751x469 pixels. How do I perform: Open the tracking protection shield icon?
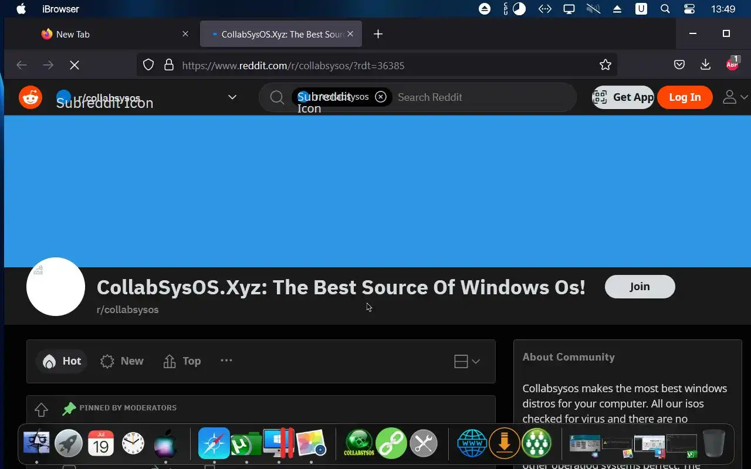tap(148, 65)
